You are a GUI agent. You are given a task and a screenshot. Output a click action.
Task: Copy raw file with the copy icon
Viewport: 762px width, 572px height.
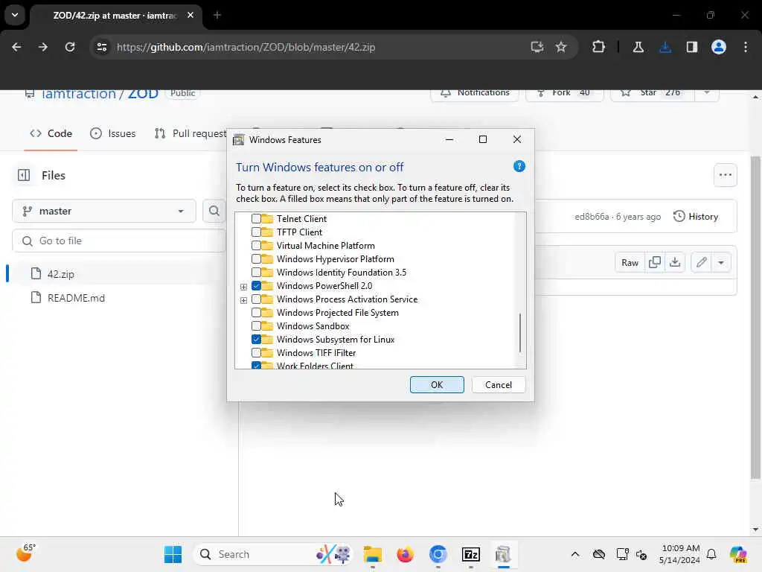(x=655, y=263)
